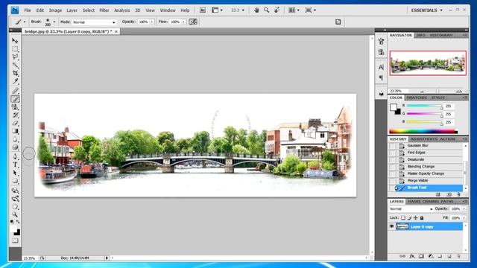Toggle the Brushes panel from options bar
Viewport: 477px width, 268px height.
[x=338, y=22]
